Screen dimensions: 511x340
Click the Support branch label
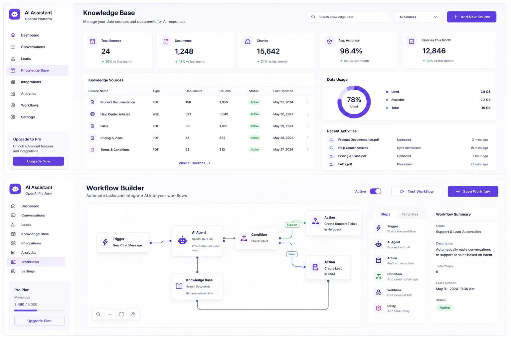click(x=292, y=225)
